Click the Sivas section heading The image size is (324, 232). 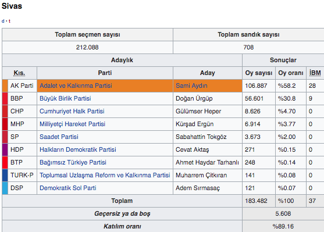pos(12,6)
